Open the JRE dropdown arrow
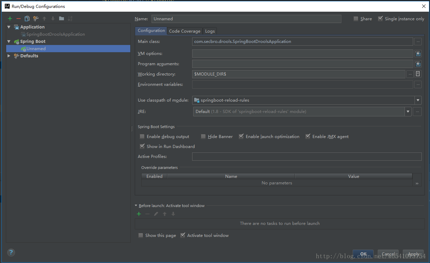 click(408, 111)
